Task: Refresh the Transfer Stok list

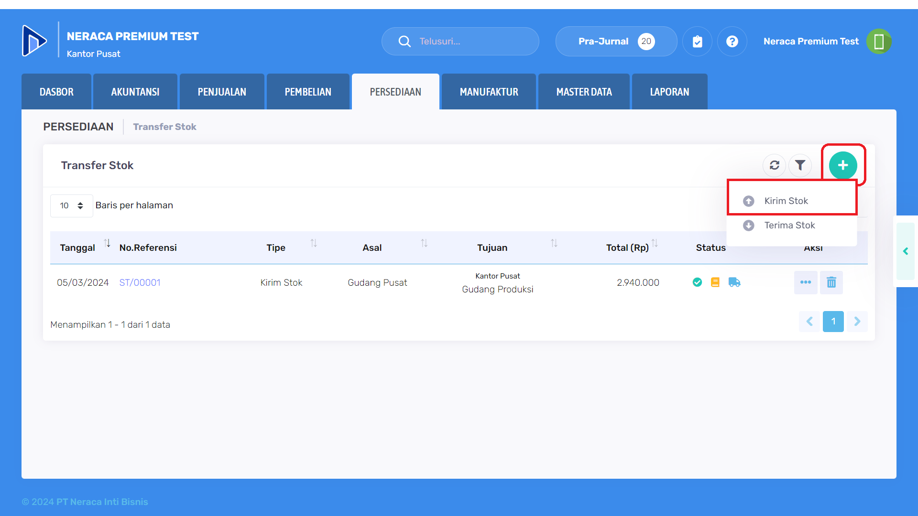Action: pyautogui.click(x=775, y=165)
